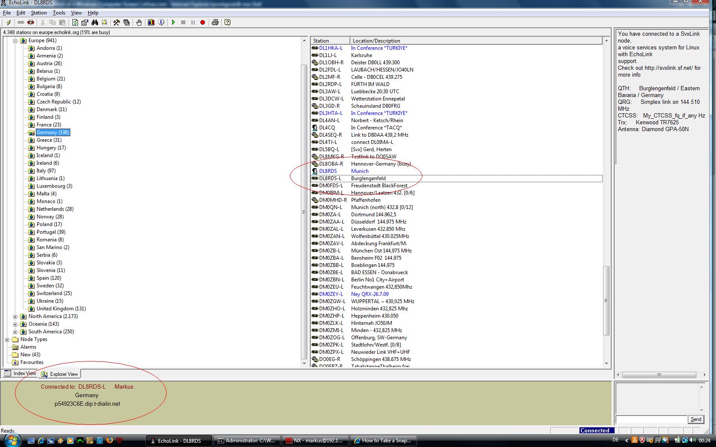The width and height of the screenshot is (716, 447).
Task: Select the Alarms tree item
Action: (28, 347)
